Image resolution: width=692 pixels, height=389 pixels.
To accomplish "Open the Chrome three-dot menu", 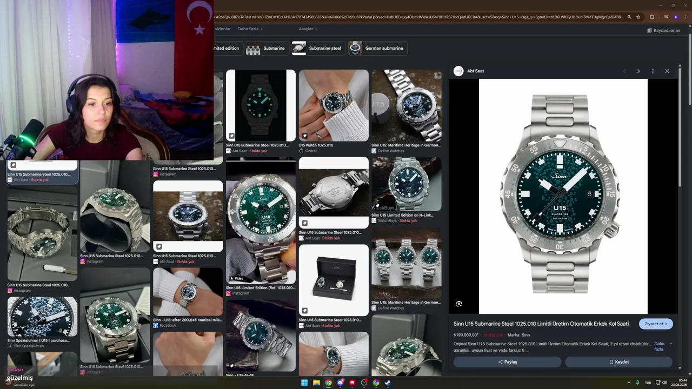I will (686, 17).
